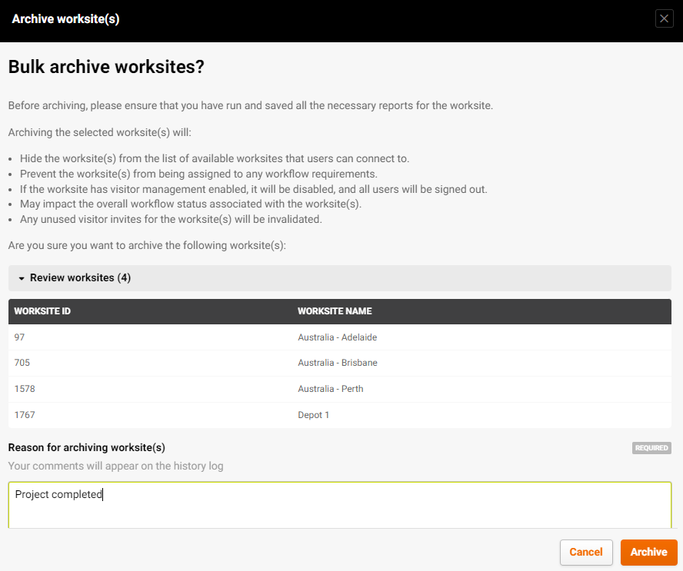Choose the Australia - Brisbane worksite name
The height and width of the screenshot is (571, 683).
(338, 363)
